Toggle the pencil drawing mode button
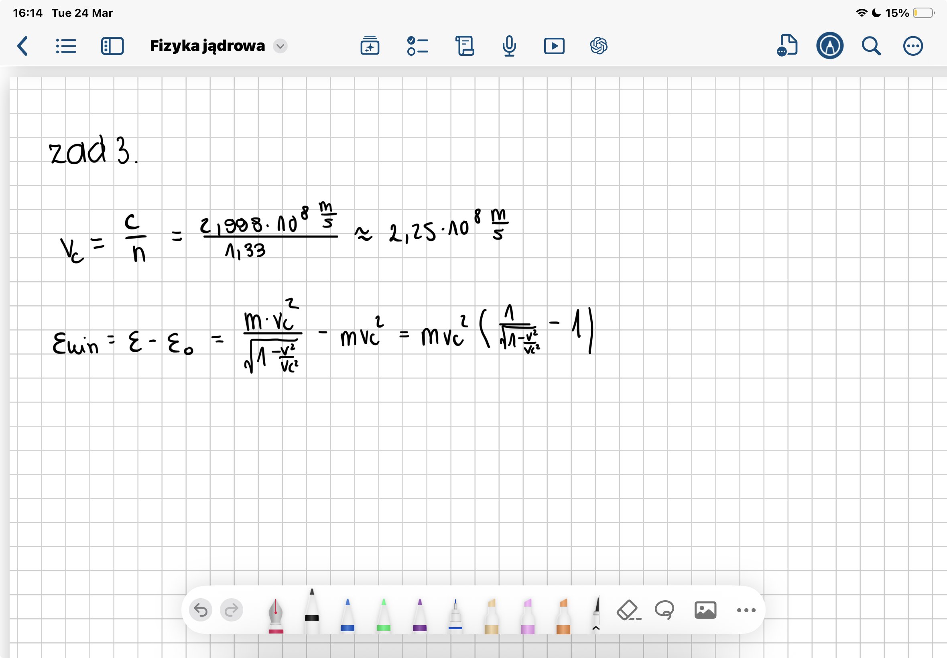947x658 pixels. click(x=829, y=46)
